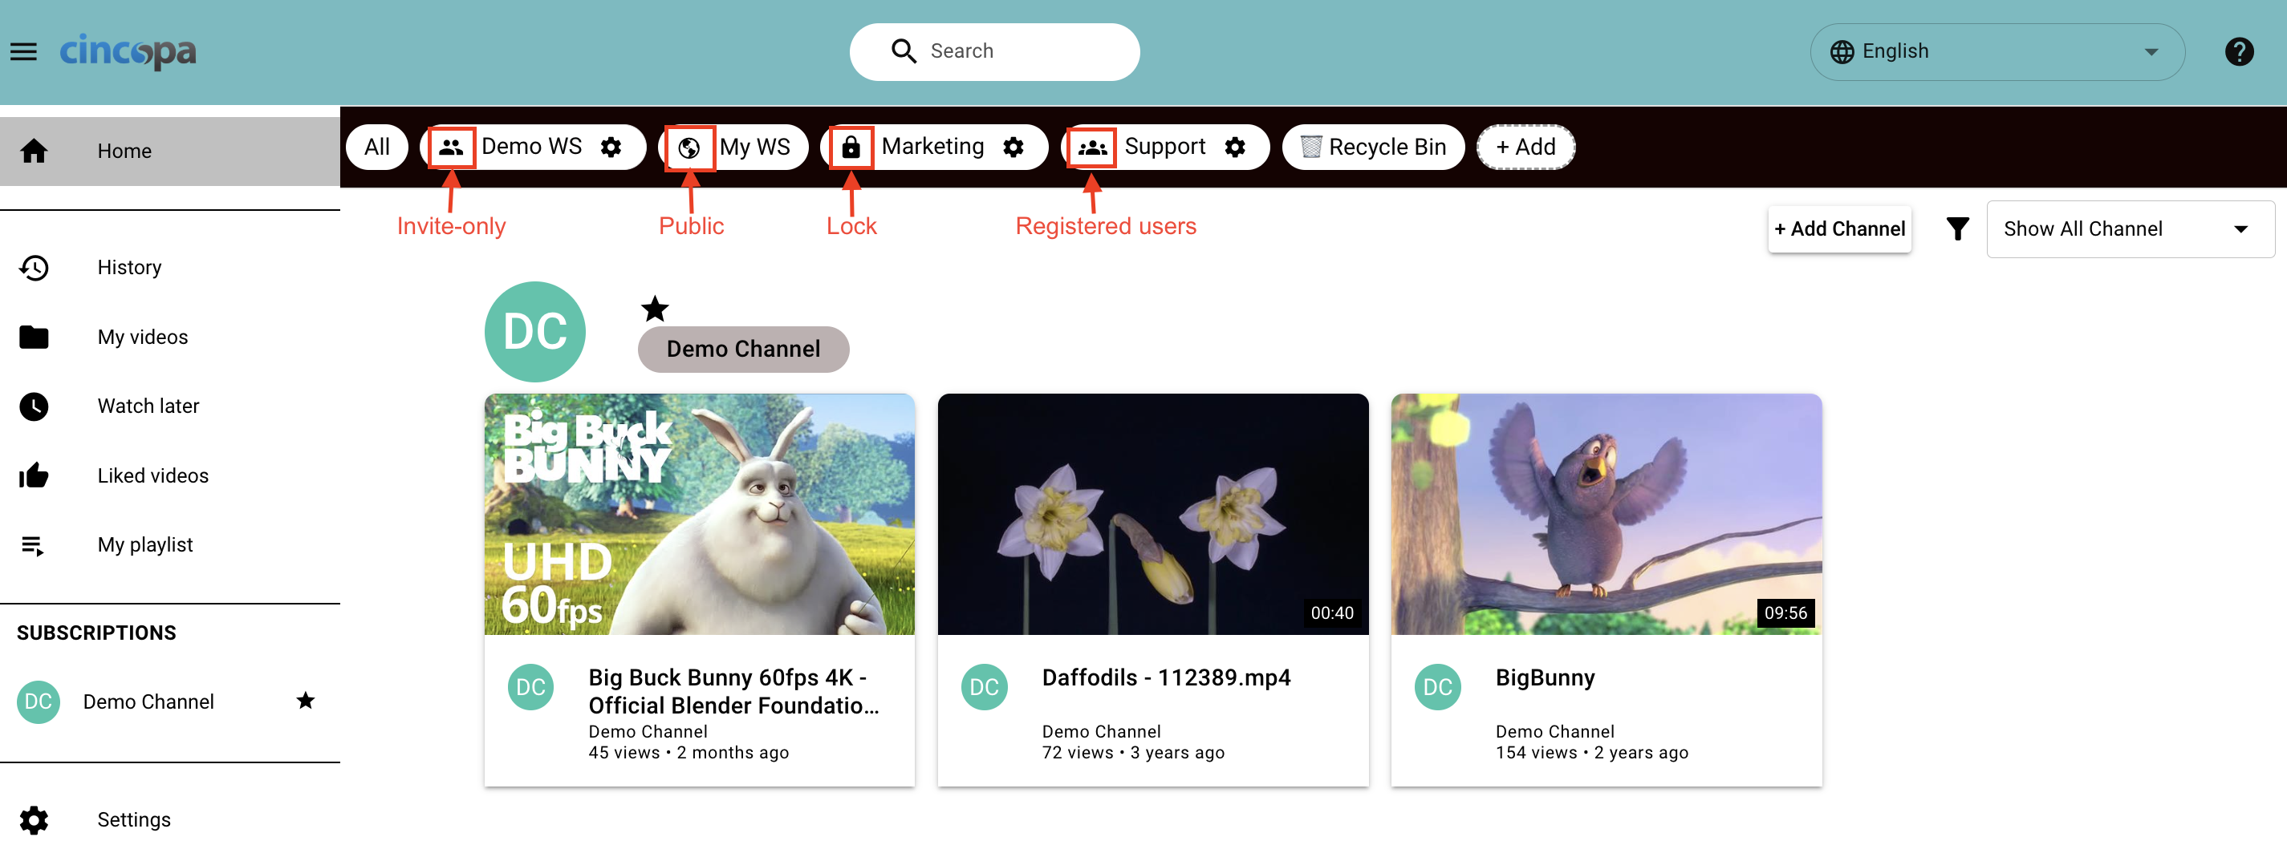Open the hamburger menu icon

pos(24,51)
